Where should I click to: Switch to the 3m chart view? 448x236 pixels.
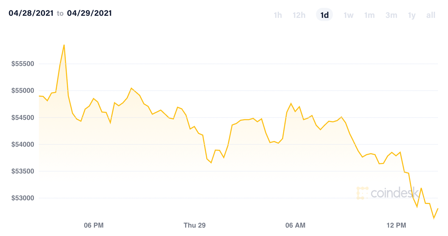pyautogui.click(x=391, y=15)
